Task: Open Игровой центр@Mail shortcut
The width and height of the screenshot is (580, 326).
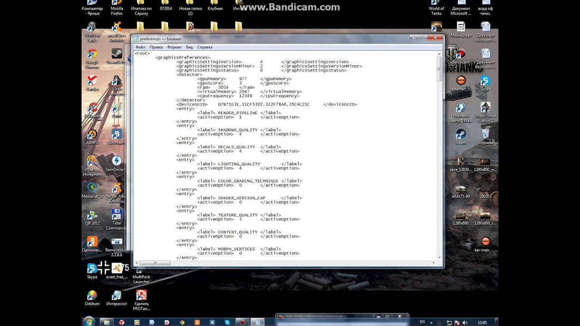Action: pos(461,112)
